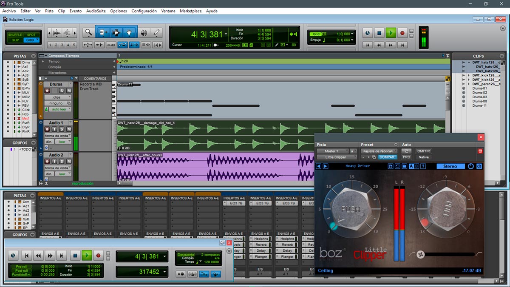Toggle Solo on the Drums track

pyautogui.click(x=62, y=91)
